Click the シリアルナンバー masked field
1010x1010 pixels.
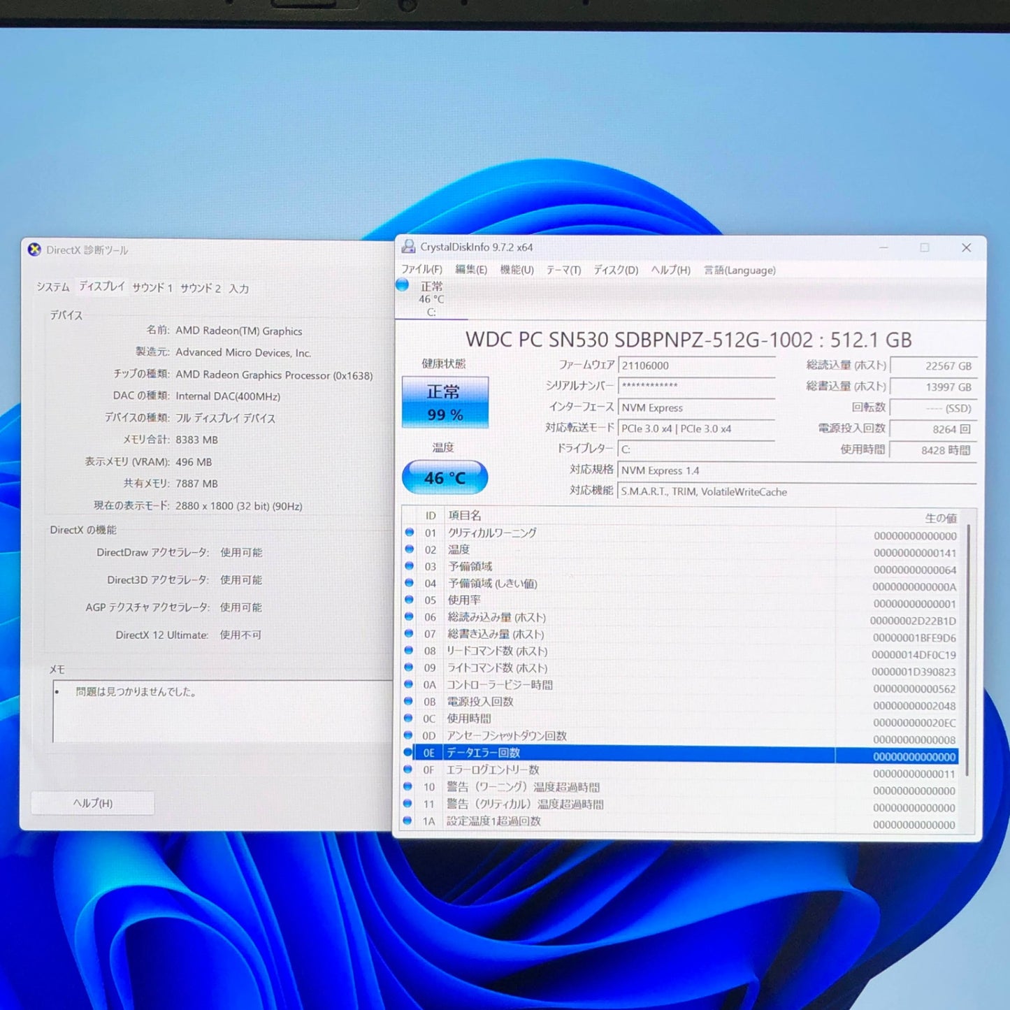[x=697, y=386]
